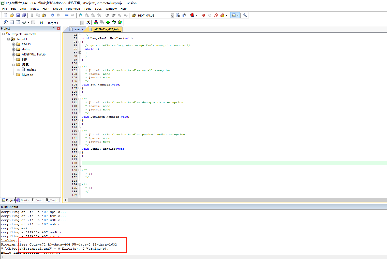Collapse code fold at line 94
387x259 pixels.
pyautogui.click(x=80, y=42)
